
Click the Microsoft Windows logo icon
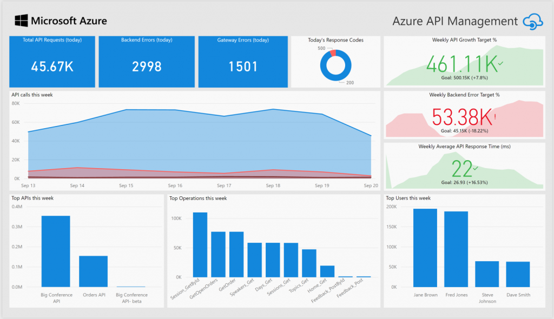[21, 21]
